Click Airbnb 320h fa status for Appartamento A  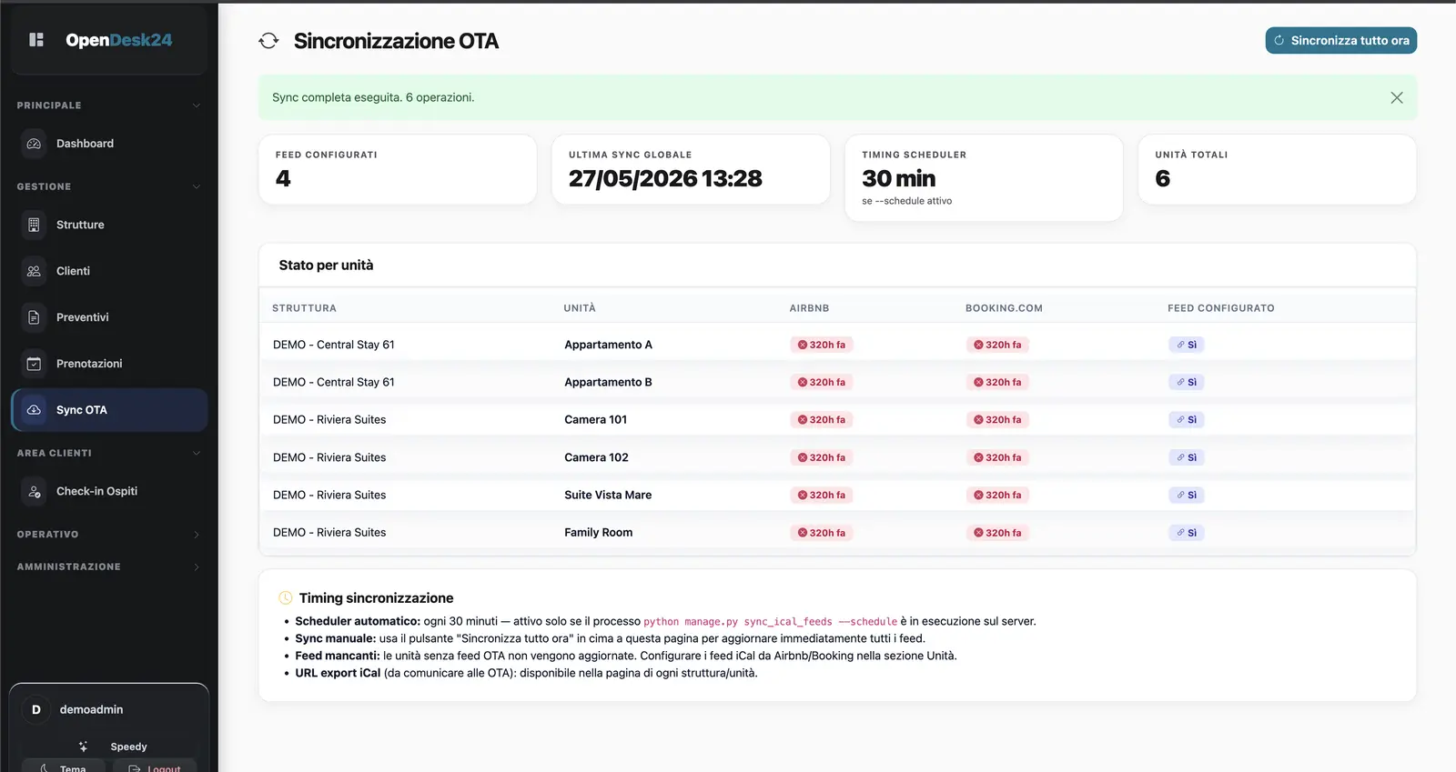[822, 345]
